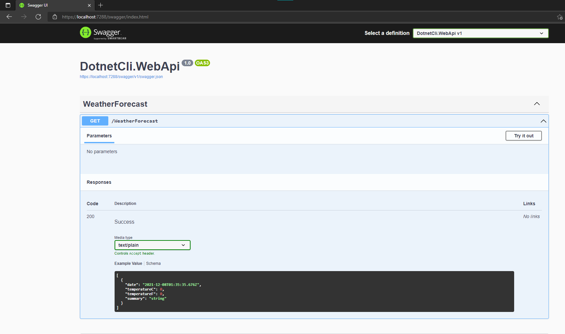Image resolution: width=565 pixels, height=334 pixels.
Task: Click the 200 response code
Action: click(x=90, y=216)
